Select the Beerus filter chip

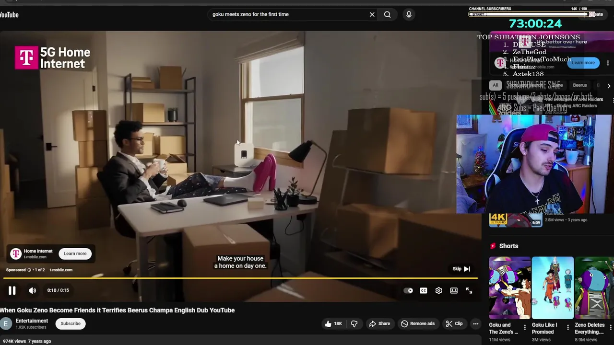(579, 85)
